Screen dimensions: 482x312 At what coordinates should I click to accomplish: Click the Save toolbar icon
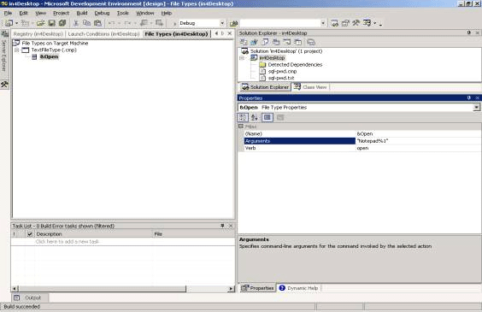click(52, 23)
